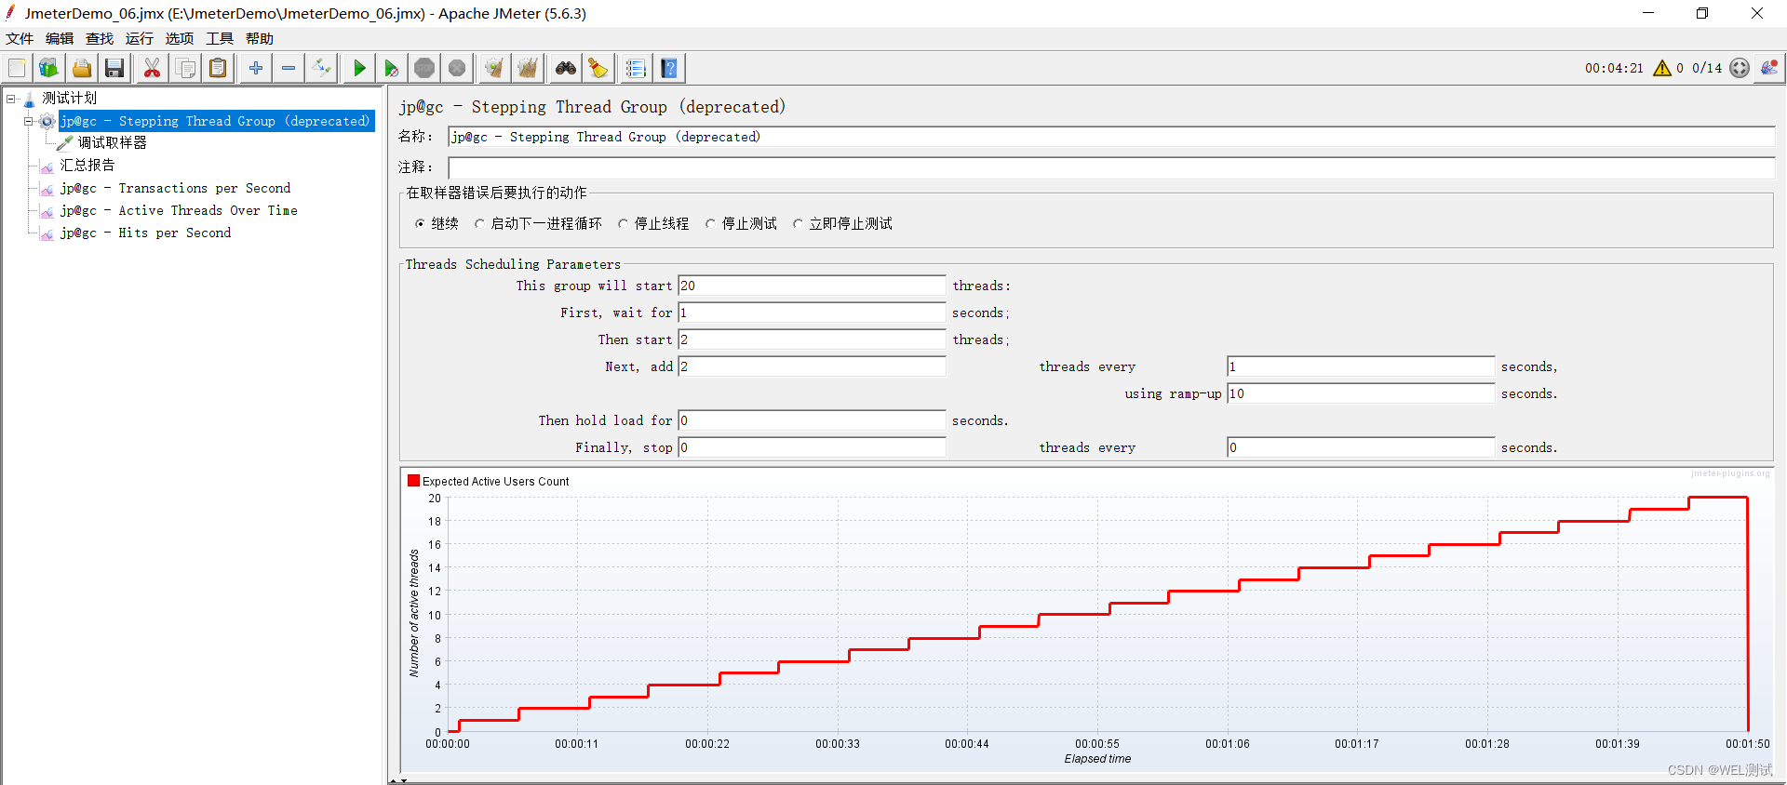Save the test plan with floppy icon
Screen dimensions: 1787x785
114,68
